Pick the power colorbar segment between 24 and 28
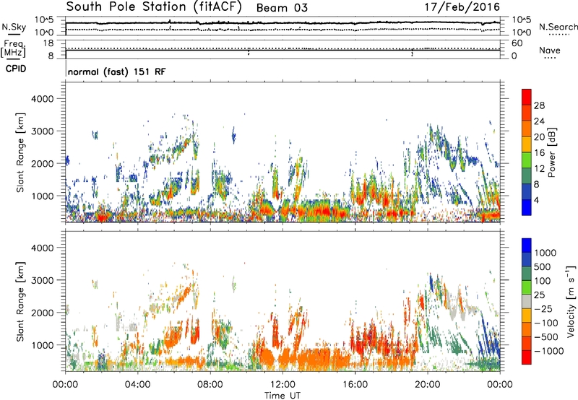Viewport: 578px width, 400px height. tap(527, 113)
